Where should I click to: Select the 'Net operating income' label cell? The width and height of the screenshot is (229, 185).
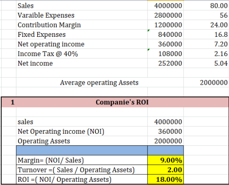82,44
